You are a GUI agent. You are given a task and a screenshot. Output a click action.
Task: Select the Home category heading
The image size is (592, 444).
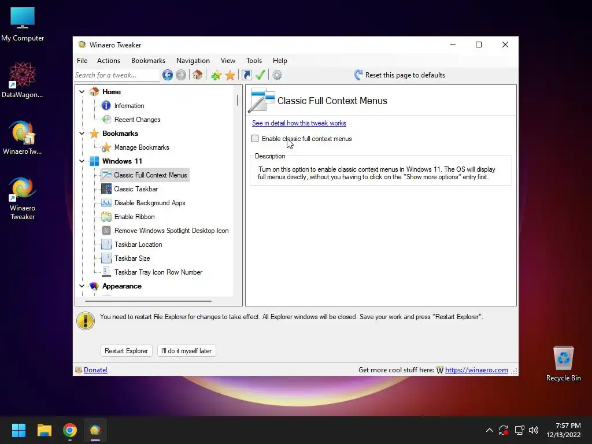tap(112, 92)
